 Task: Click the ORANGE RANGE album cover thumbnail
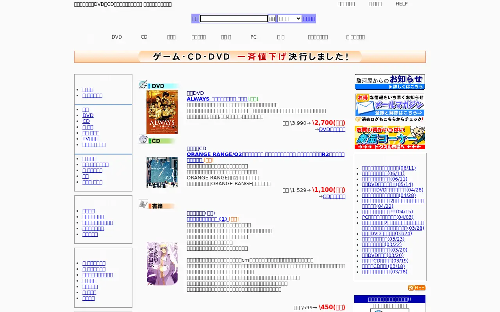162,172
